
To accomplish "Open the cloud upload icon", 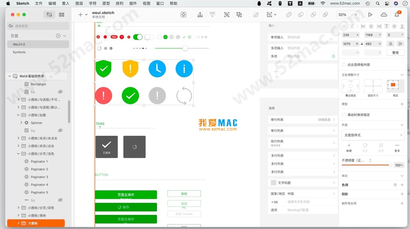I will click(x=384, y=15).
